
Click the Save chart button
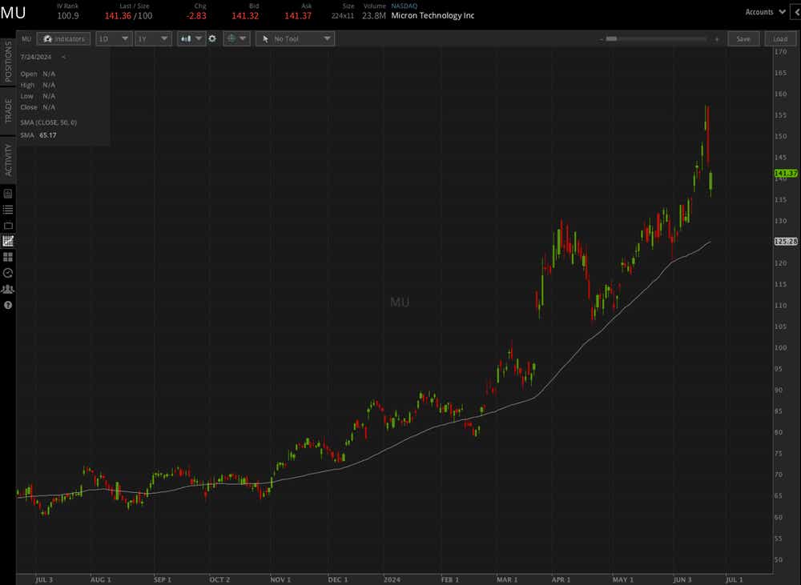743,38
